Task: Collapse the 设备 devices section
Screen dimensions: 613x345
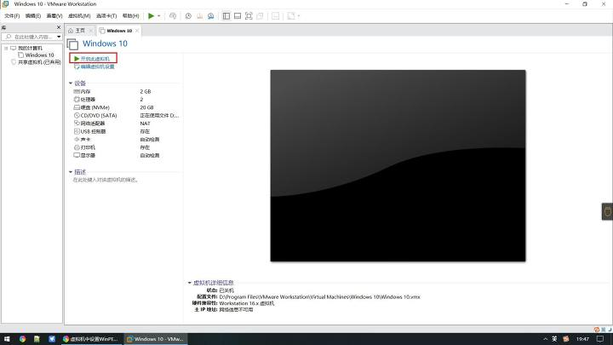Action: tap(71, 83)
